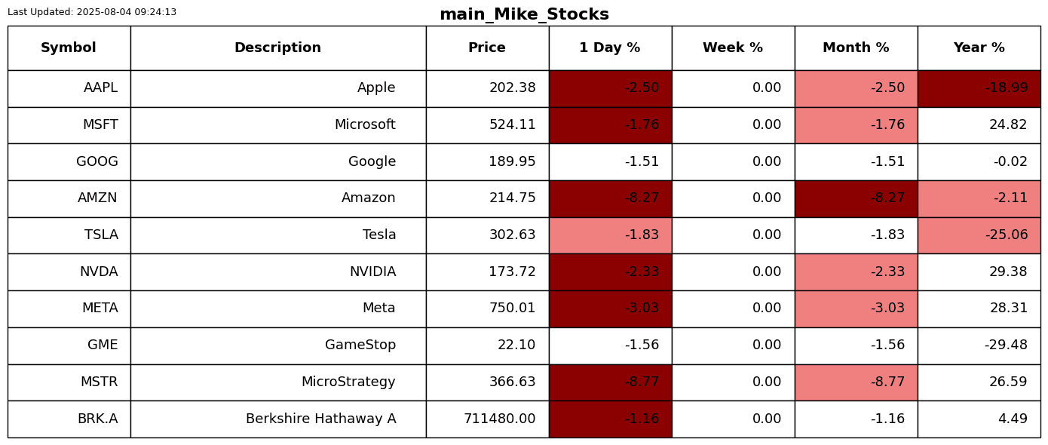Select the Price column header

click(487, 48)
